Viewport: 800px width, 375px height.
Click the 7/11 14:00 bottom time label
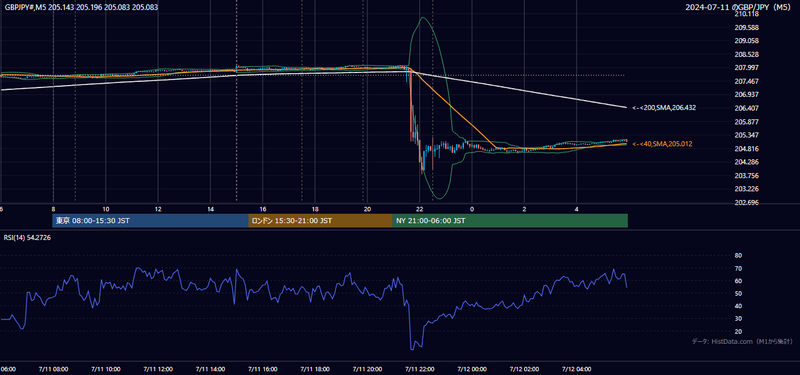[x=210, y=369]
